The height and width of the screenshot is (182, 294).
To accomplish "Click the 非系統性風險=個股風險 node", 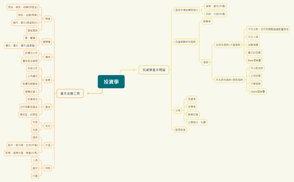I will [x=230, y=80].
